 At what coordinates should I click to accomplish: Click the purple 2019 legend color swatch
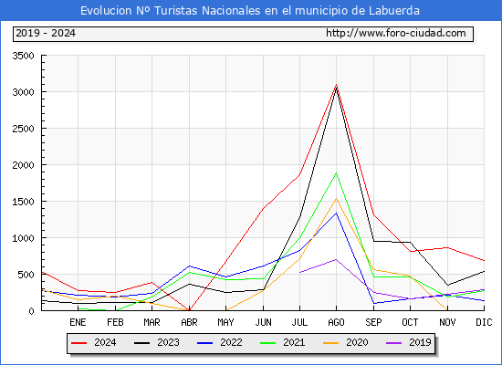pos(394,343)
